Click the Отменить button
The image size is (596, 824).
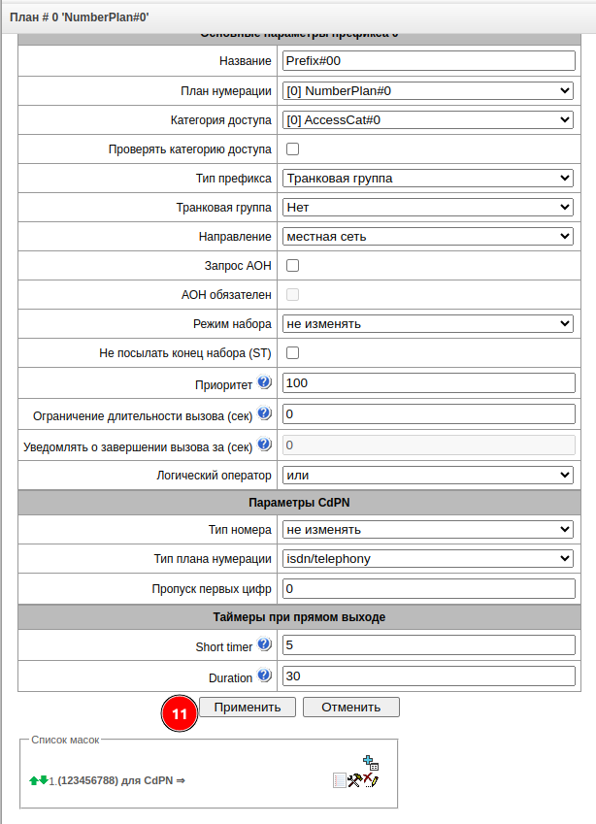pos(350,708)
